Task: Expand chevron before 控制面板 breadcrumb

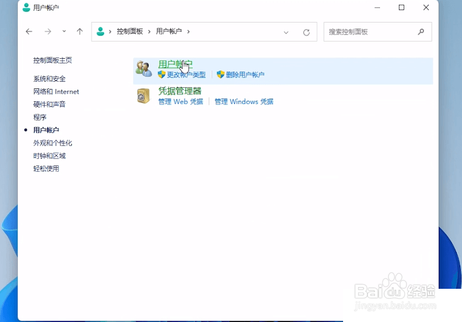Action: (x=110, y=31)
